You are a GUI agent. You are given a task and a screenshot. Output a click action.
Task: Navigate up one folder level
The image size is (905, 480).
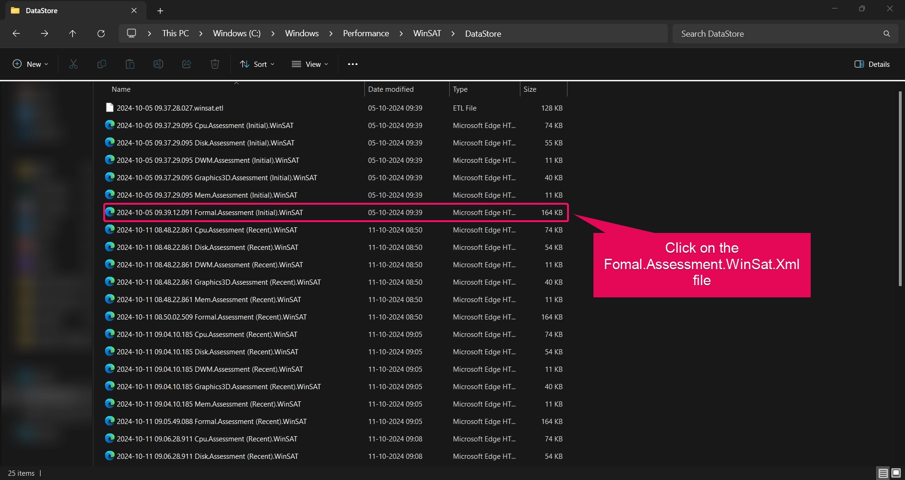tap(73, 33)
